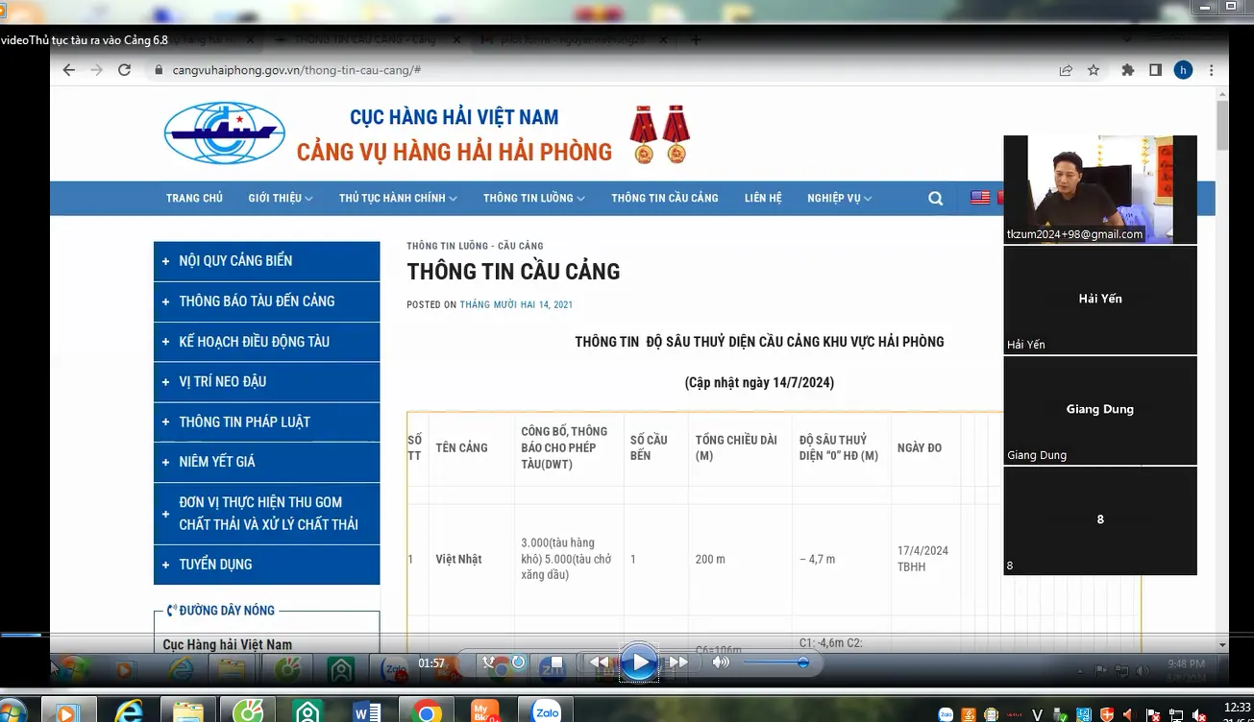This screenshot has height=722, width=1254.
Task: Play the video in the media player
Action: click(x=639, y=662)
